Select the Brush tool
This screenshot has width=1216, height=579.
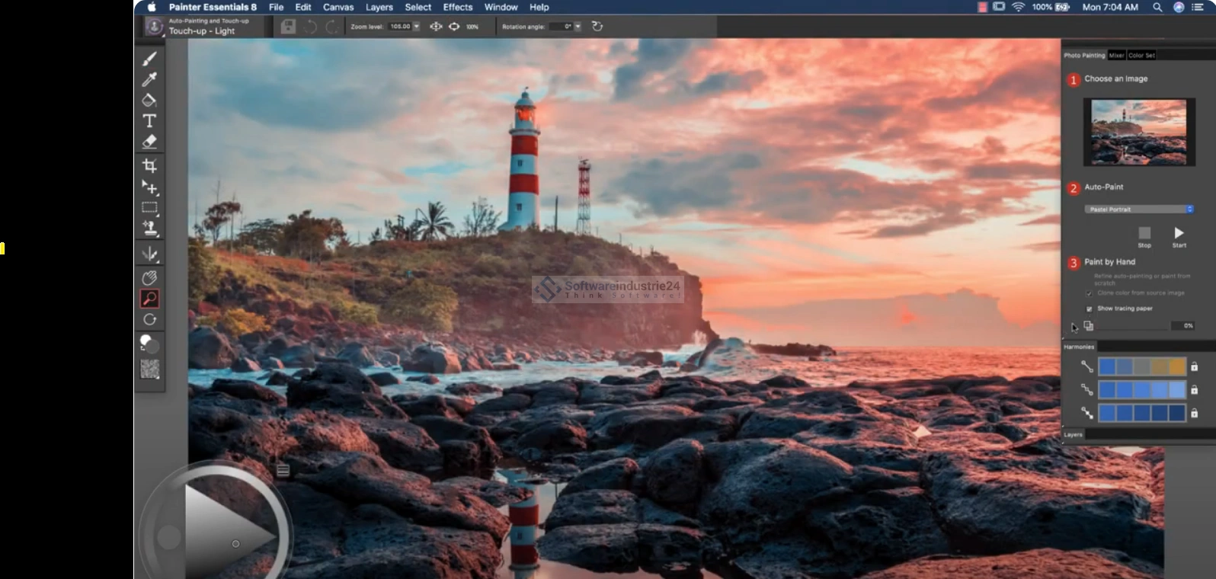pos(149,59)
